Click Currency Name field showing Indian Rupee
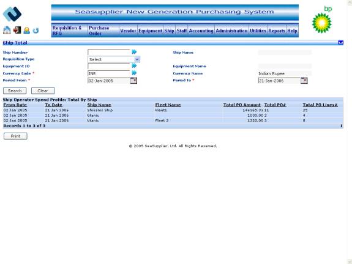 [285, 73]
